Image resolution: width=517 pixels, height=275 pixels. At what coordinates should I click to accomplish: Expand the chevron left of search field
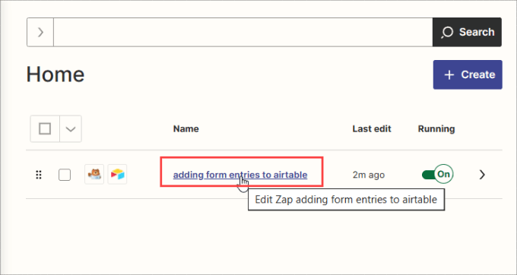click(x=40, y=32)
